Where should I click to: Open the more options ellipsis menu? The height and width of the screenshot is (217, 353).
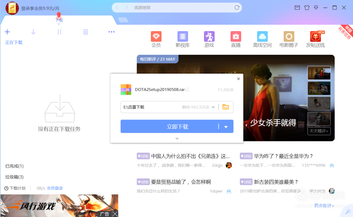pyautogui.click(x=111, y=32)
